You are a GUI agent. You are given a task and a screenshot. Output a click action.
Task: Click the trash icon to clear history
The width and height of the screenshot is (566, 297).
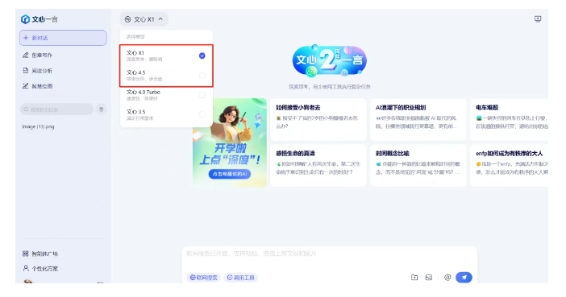point(102,109)
